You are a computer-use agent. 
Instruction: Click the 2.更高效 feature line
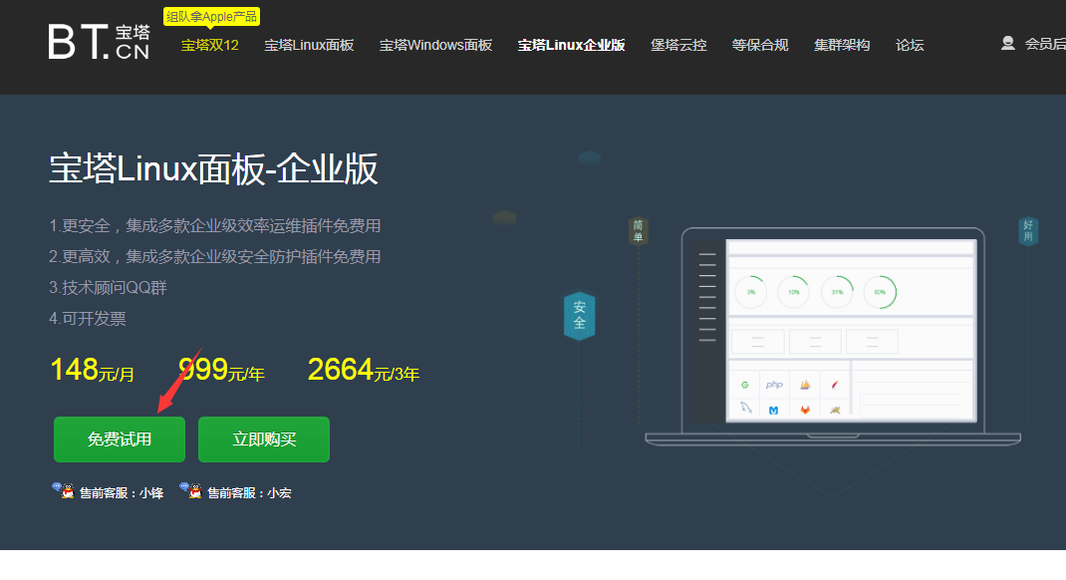pyautogui.click(x=215, y=256)
